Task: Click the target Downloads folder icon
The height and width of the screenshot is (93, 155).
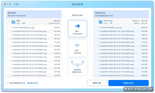Action: coord(100,22)
